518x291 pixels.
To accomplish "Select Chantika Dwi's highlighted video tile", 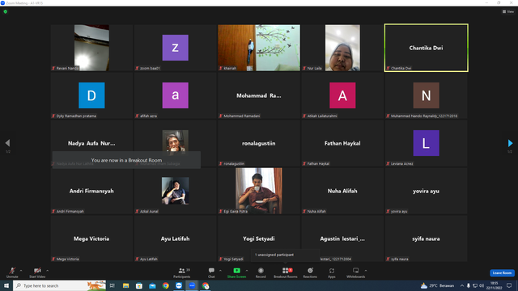I will (427, 48).
